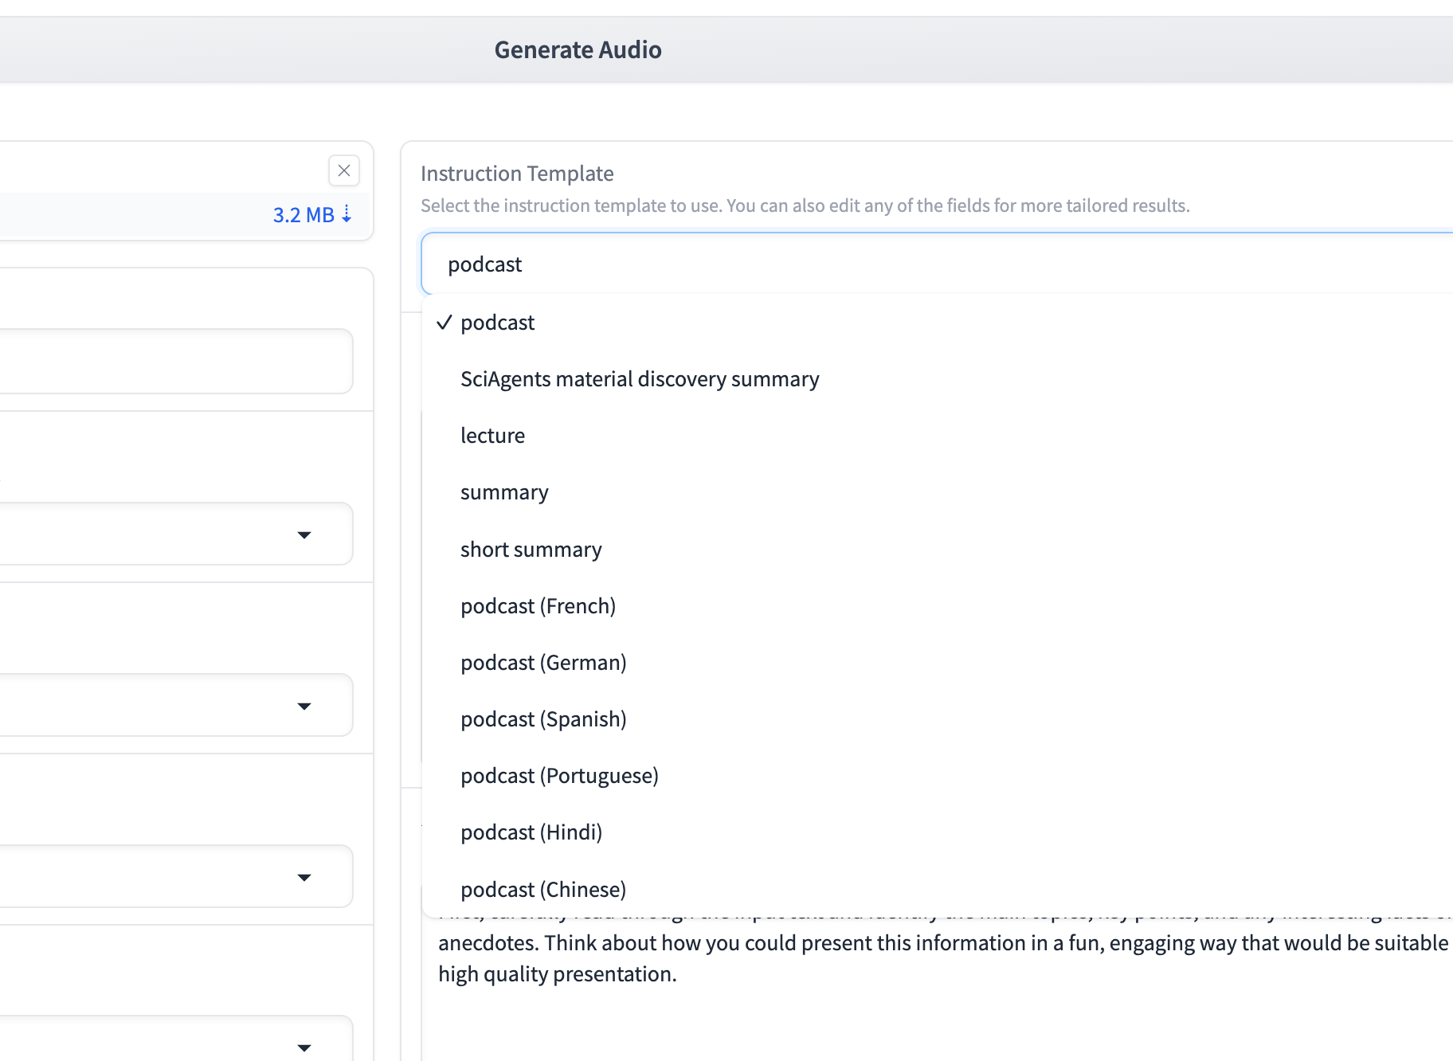Choose SciAgents material discovery summary template
Screen dimensions: 1453x1061
click(x=639, y=379)
